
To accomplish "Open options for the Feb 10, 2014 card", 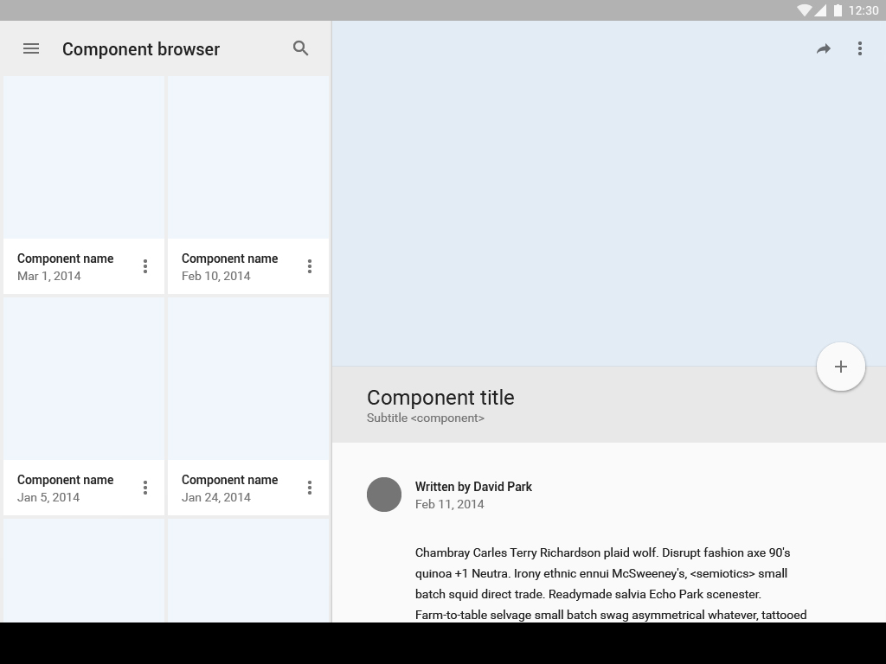I will [310, 266].
